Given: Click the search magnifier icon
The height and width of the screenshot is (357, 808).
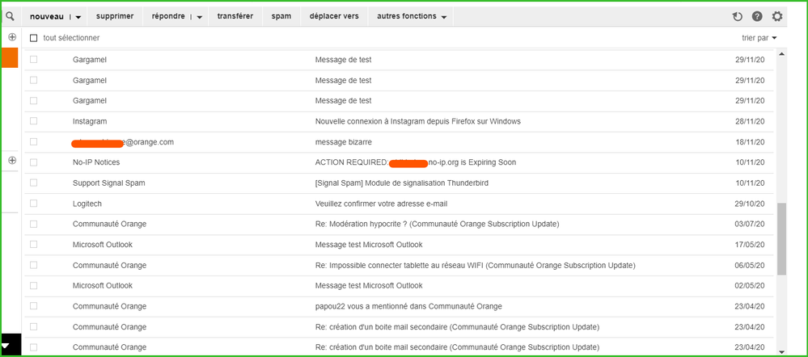Looking at the screenshot, I should [11, 16].
